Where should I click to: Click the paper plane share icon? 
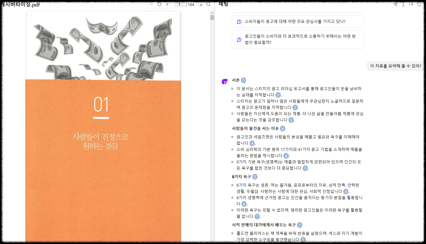pyautogui.click(x=395, y=4)
